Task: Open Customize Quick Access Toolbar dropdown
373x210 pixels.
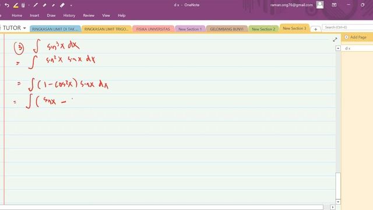Action: point(71,5)
